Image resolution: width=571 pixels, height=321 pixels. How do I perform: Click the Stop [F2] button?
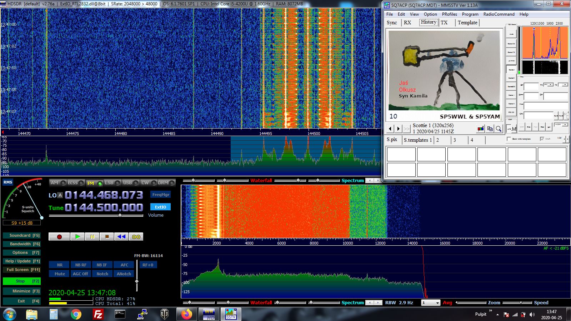(22, 281)
